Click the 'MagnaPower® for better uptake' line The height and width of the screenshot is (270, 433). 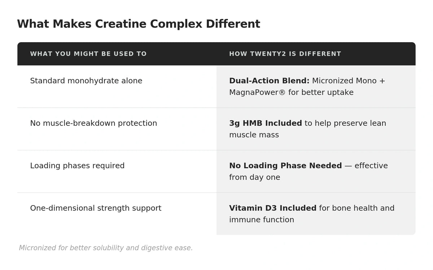(291, 92)
